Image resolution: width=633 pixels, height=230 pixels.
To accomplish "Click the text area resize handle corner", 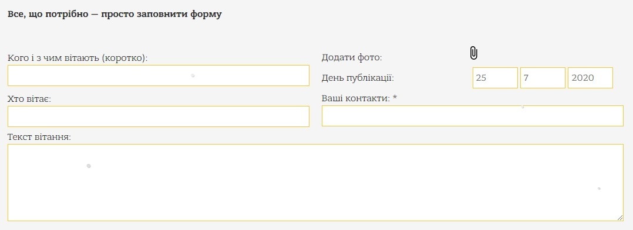I will (620, 218).
